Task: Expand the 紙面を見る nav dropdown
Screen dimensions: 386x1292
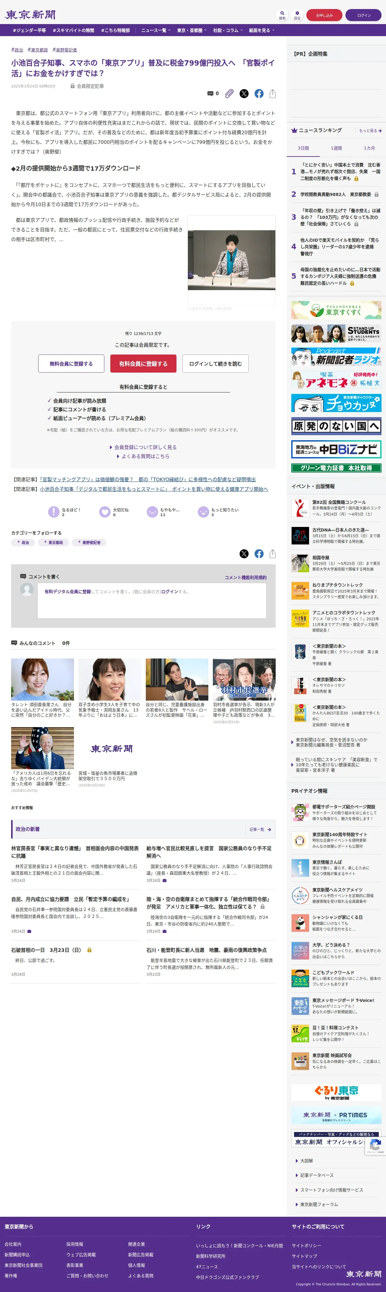Action: [x=262, y=30]
